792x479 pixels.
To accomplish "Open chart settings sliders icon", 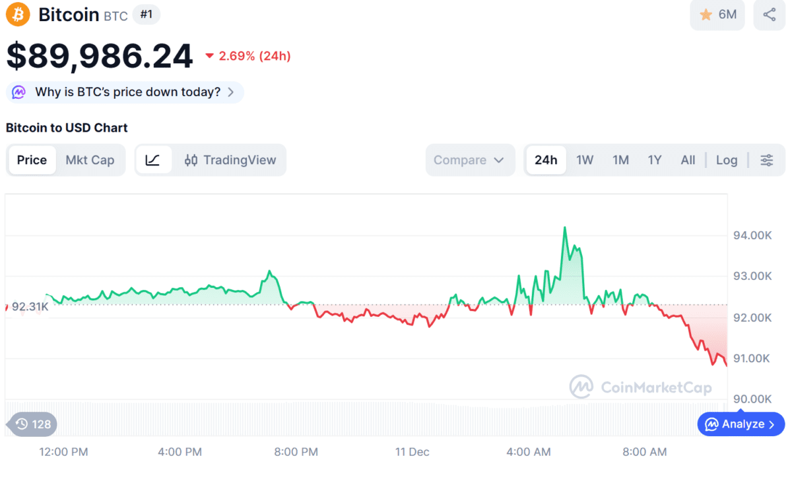I will 767,160.
